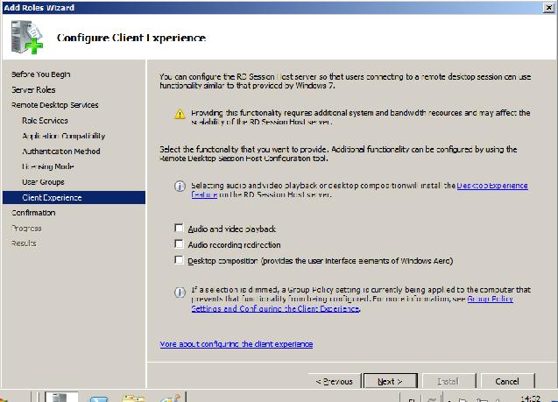Select Server Roles in the wizard sidebar
The height and width of the screenshot is (402, 558).
(33, 89)
